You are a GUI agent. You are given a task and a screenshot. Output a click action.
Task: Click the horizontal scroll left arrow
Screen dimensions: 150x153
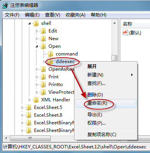pyautogui.click(x=6, y=138)
